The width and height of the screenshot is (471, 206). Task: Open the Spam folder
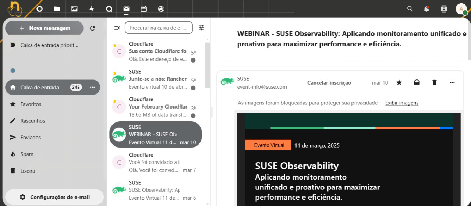click(x=53, y=154)
